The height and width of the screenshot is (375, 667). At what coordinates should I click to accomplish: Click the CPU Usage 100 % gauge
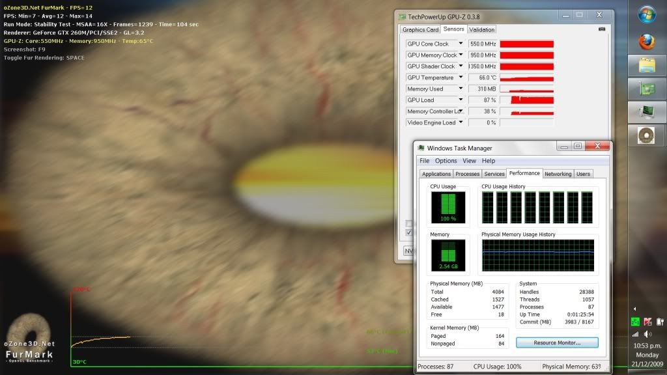click(x=448, y=208)
